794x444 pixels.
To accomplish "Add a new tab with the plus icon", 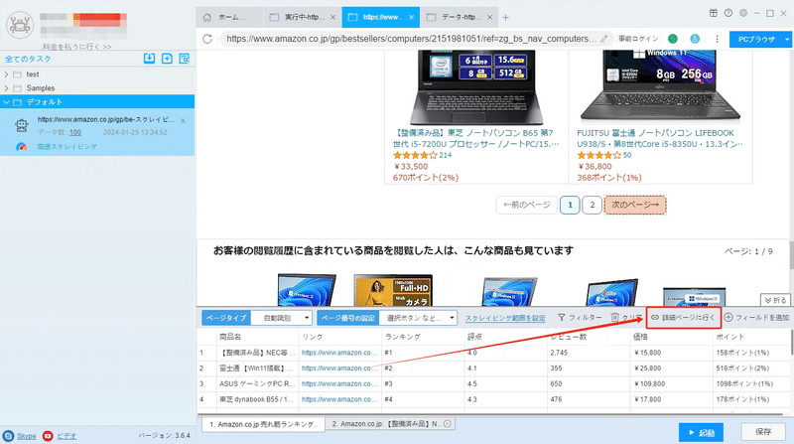I will (x=505, y=17).
